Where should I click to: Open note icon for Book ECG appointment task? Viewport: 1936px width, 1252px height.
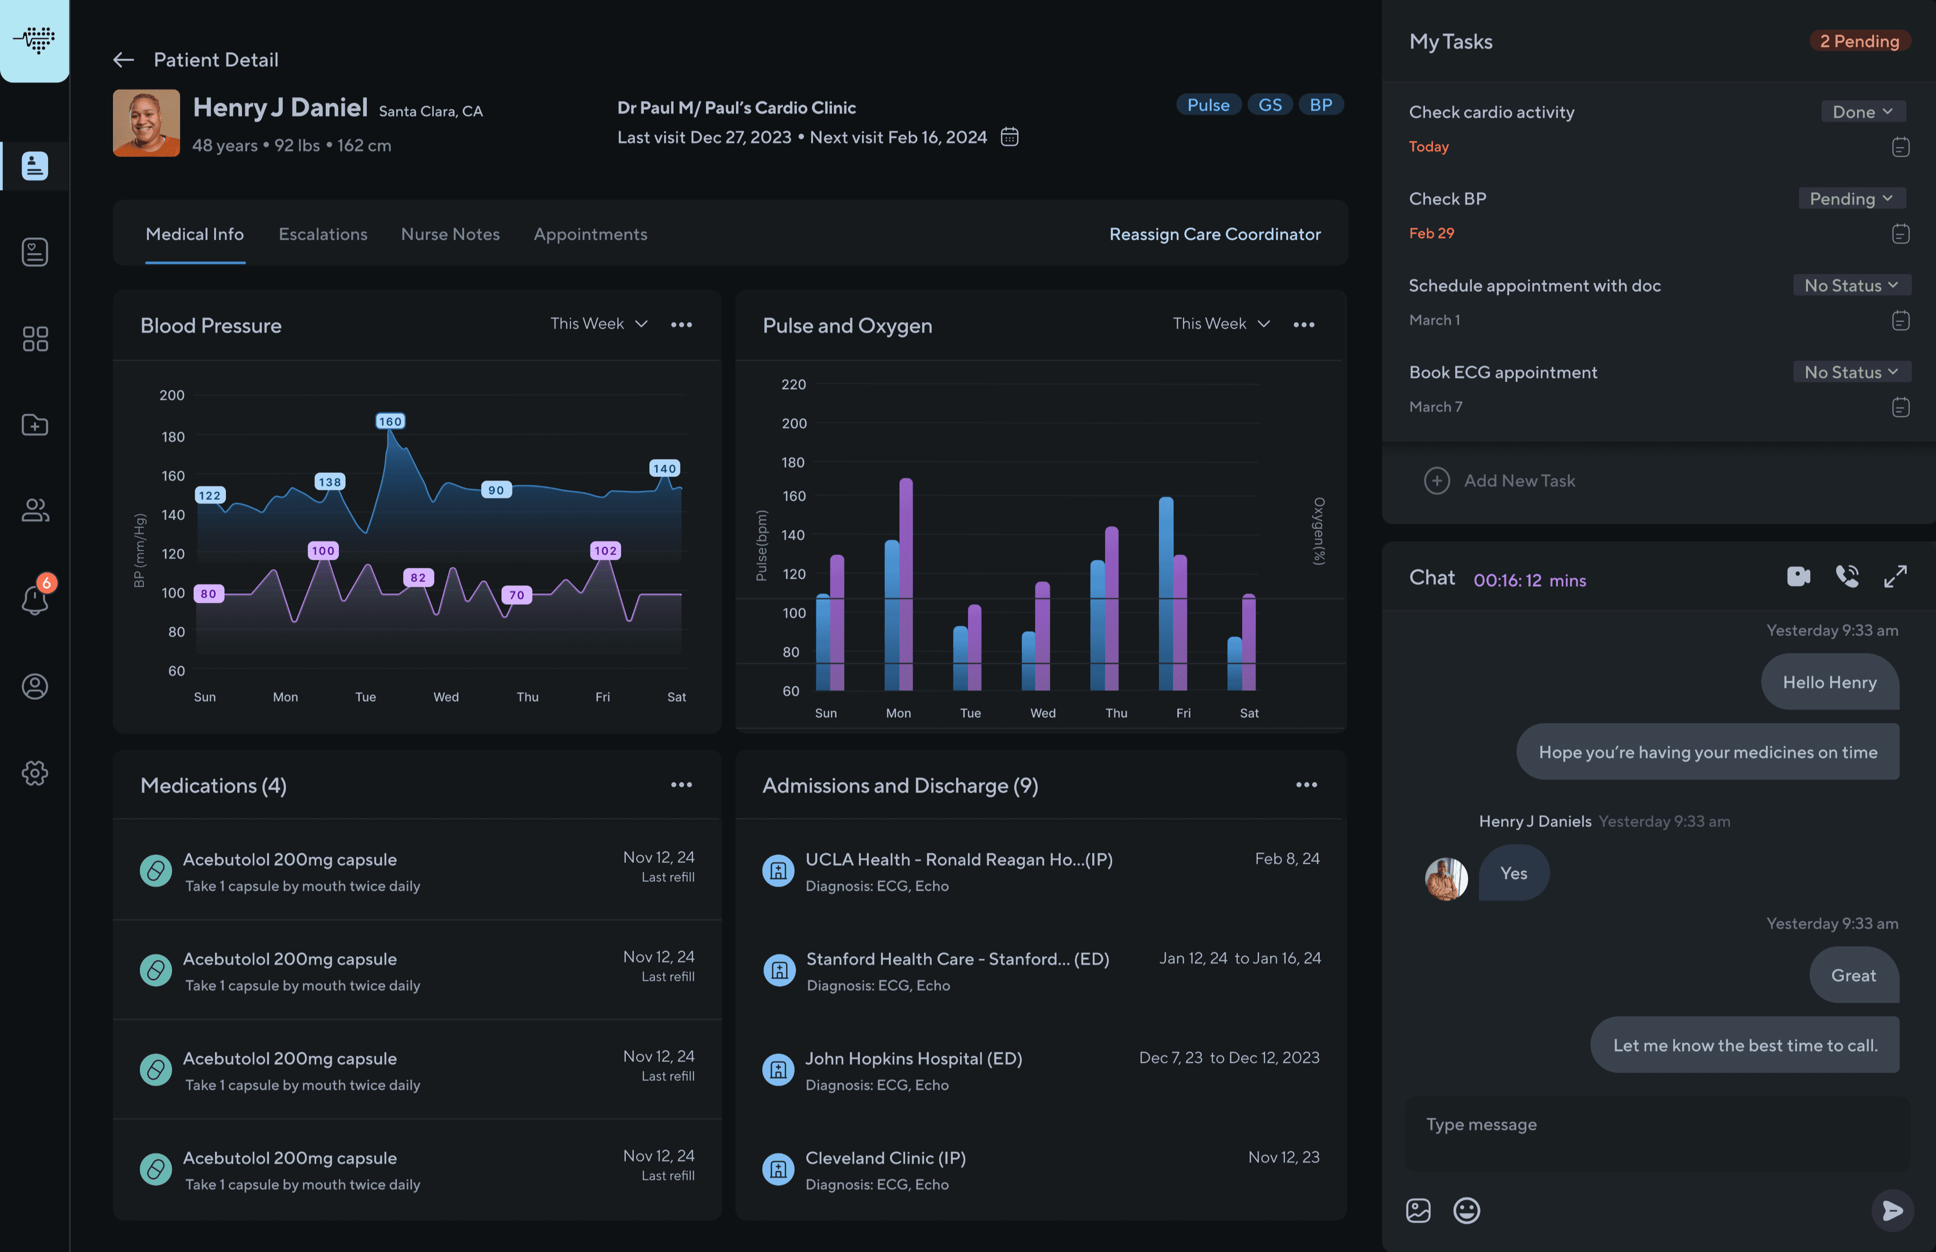point(1900,407)
